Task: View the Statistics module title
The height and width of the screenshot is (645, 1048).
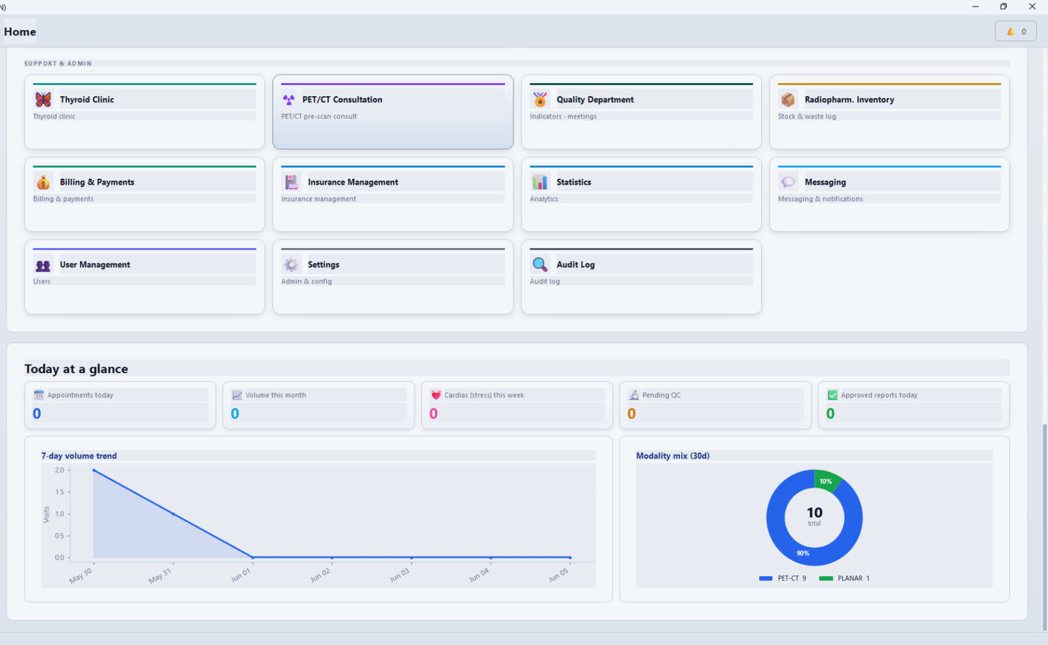Action: pyautogui.click(x=574, y=182)
